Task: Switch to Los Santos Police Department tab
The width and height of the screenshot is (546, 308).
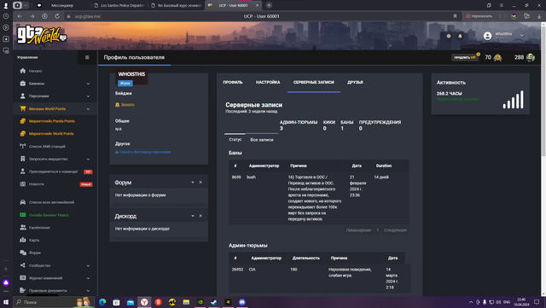Action: pos(119,5)
